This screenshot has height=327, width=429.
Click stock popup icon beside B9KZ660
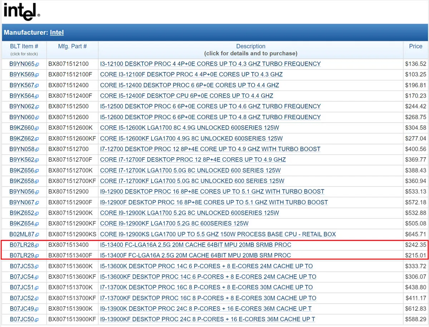[x=37, y=128]
